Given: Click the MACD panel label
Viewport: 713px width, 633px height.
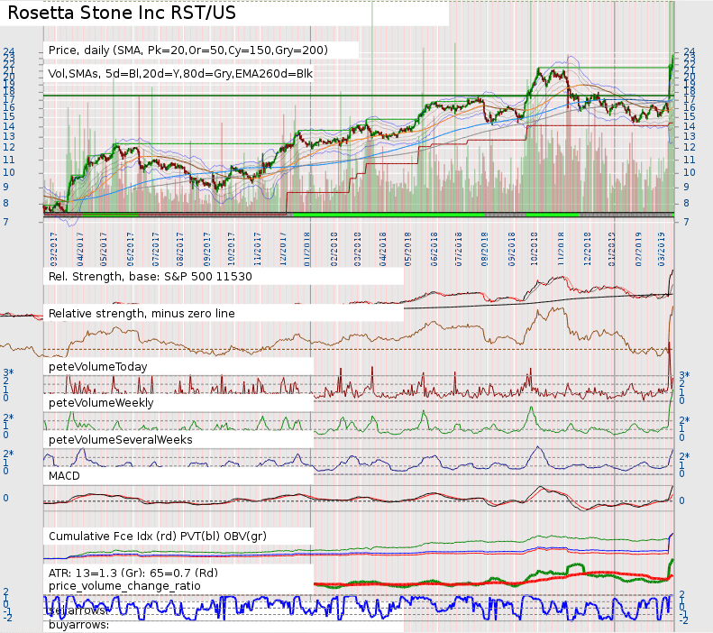Looking at the screenshot, I should click(x=64, y=476).
